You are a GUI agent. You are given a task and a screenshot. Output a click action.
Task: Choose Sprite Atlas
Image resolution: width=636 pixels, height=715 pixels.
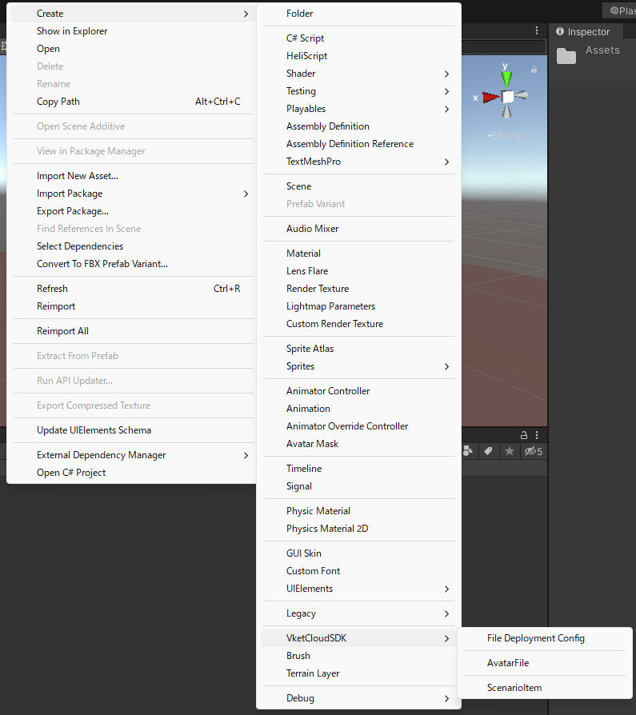pos(358,349)
